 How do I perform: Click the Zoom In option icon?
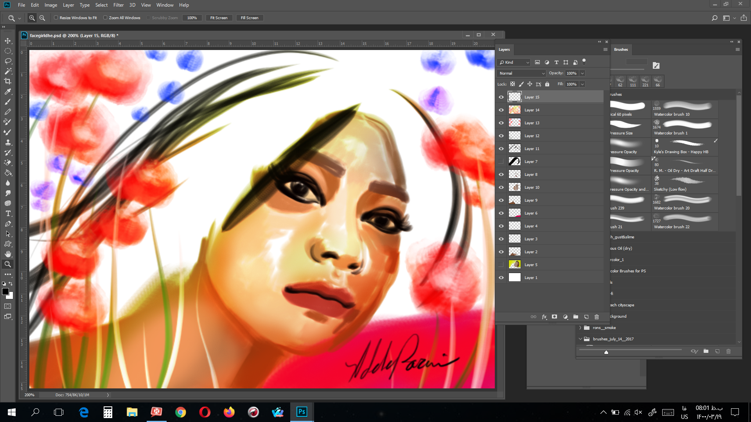click(x=32, y=18)
